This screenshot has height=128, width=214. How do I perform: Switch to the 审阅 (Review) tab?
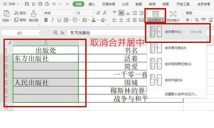152,4
